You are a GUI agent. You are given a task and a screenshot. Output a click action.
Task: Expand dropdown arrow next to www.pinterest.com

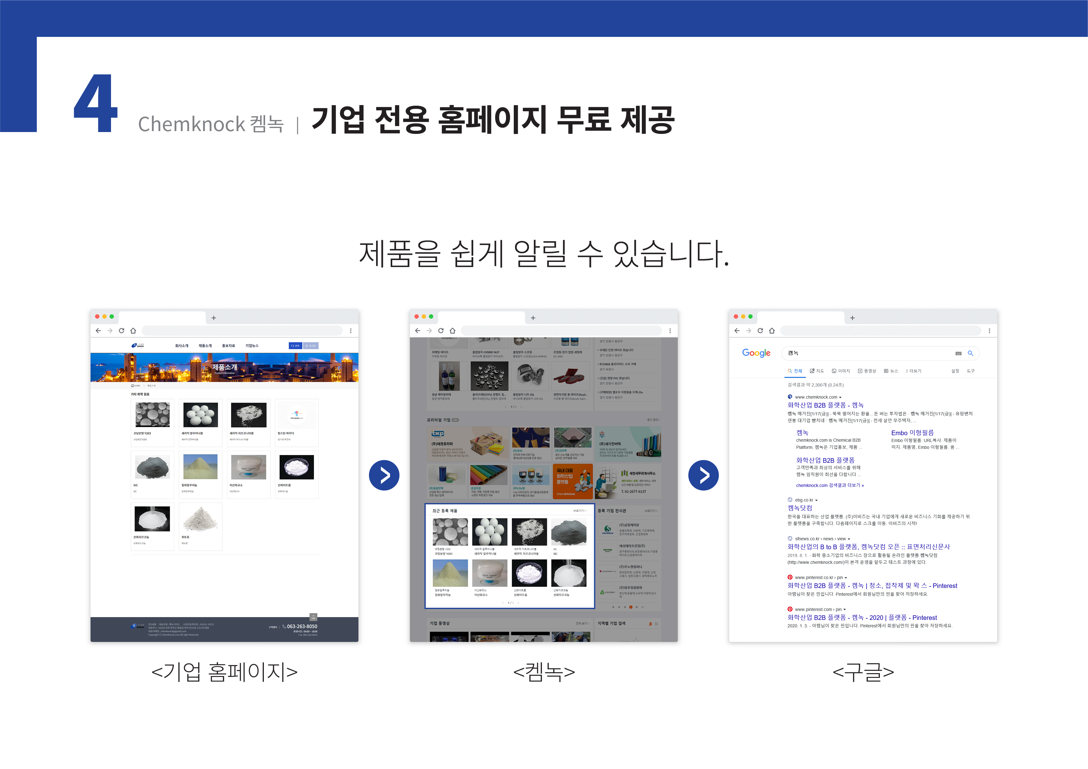click(845, 610)
